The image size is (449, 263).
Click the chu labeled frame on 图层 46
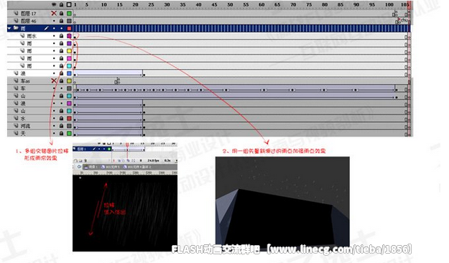click(x=402, y=21)
